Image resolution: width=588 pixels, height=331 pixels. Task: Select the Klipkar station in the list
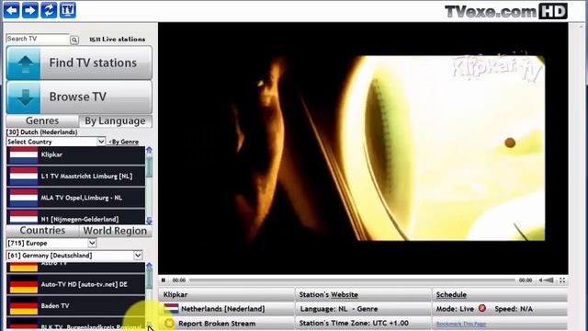click(x=75, y=155)
